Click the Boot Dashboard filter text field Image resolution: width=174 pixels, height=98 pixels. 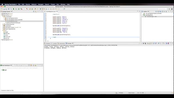pyautogui.click(x=22, y=68)
